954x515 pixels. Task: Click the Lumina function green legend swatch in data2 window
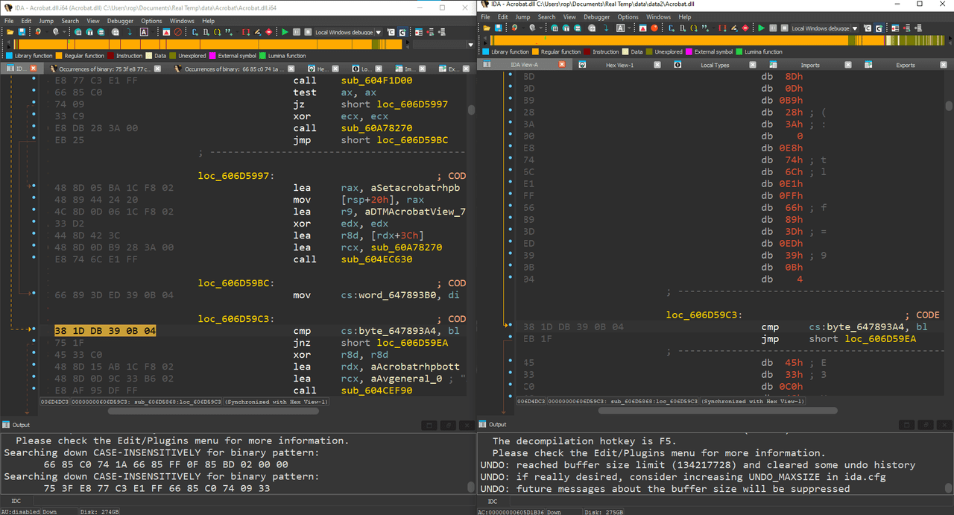click(x=739, y=51)
